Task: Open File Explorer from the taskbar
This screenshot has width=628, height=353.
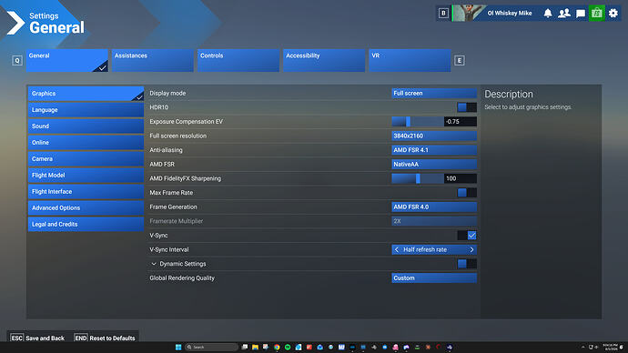Action: pyautogui.click(x=255, y=347)
